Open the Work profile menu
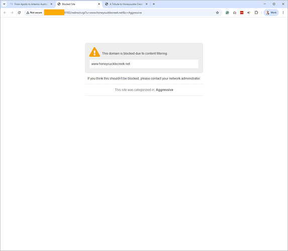 tap(271, 13)
